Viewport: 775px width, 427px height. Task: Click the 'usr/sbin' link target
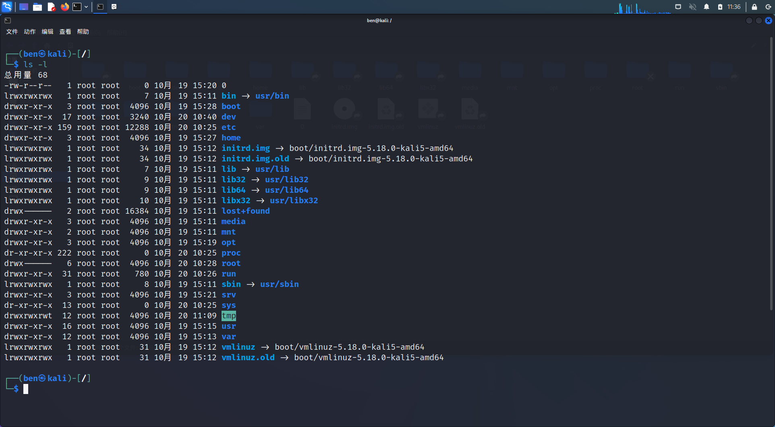[x=280, y=284]
